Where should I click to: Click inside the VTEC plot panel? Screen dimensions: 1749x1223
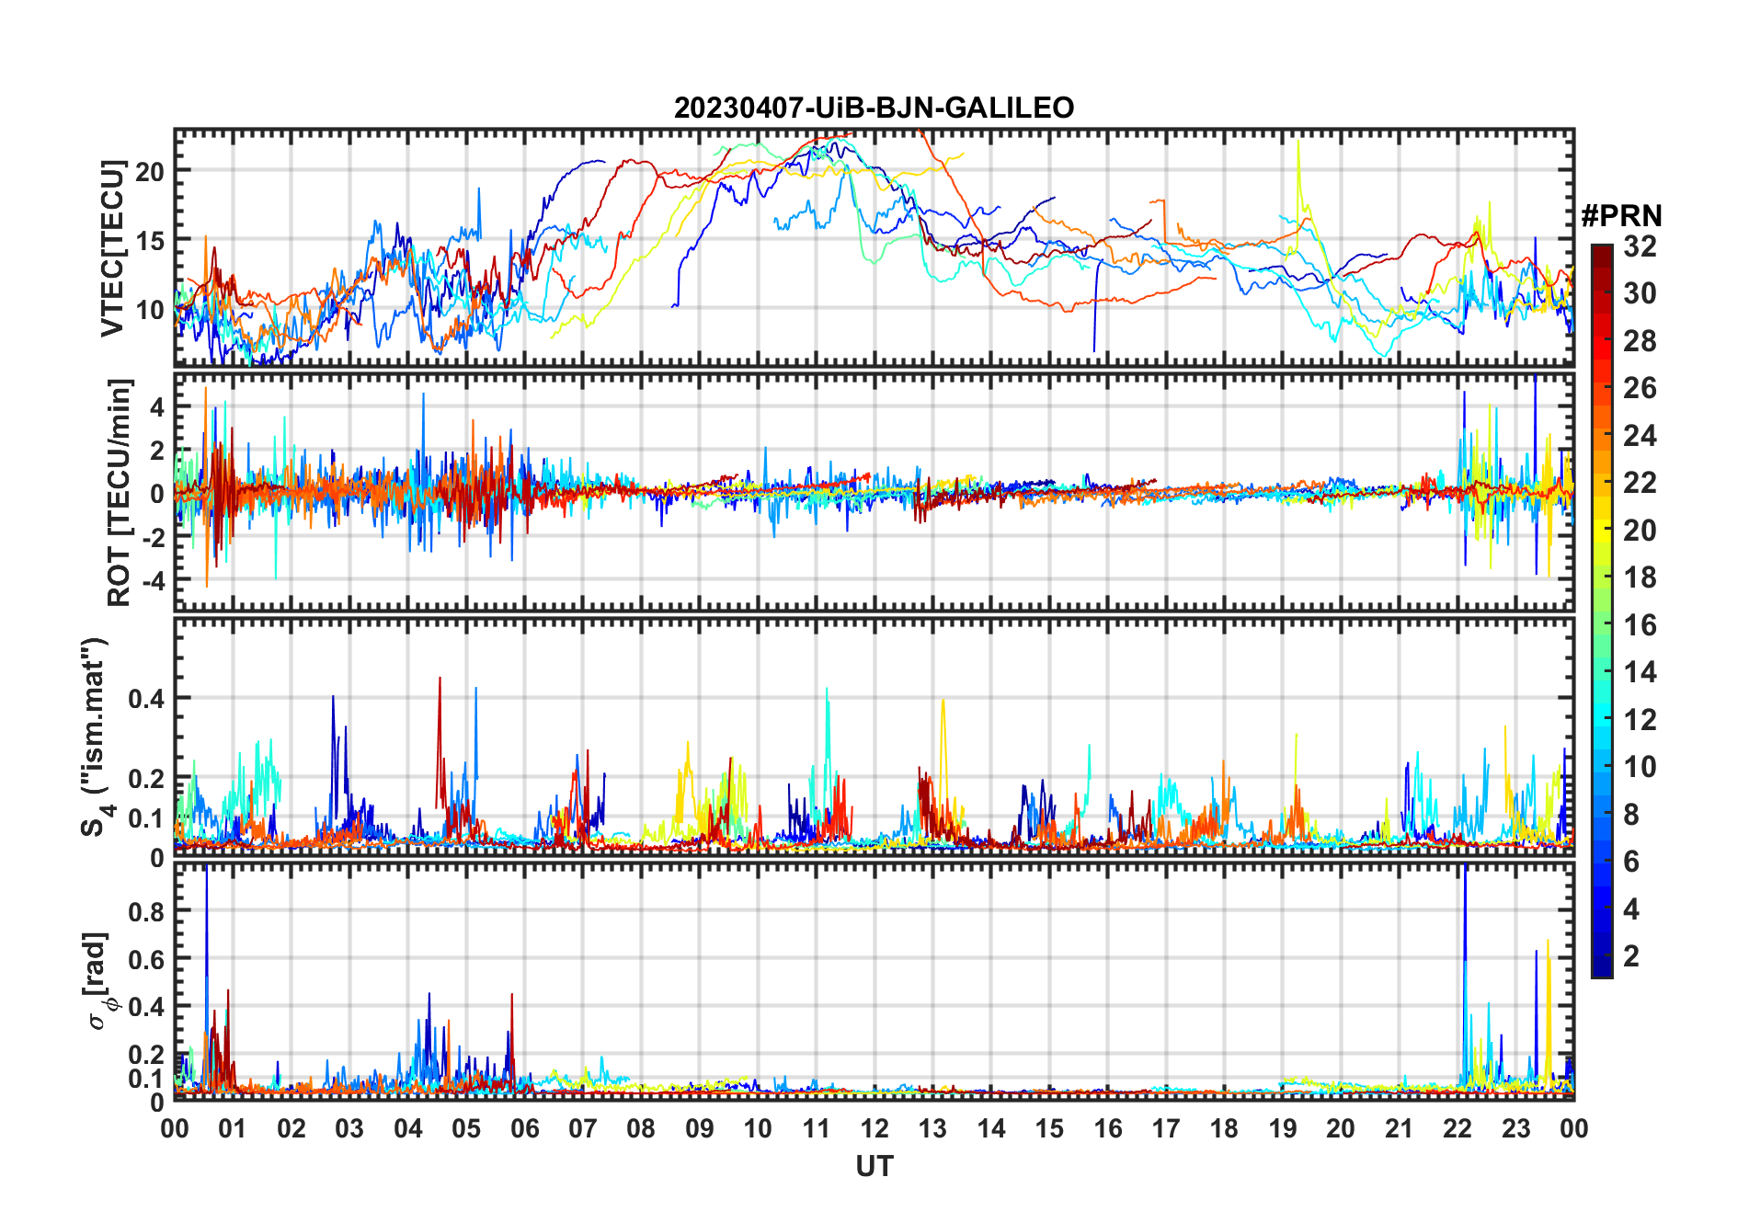[x=874, y=247]
